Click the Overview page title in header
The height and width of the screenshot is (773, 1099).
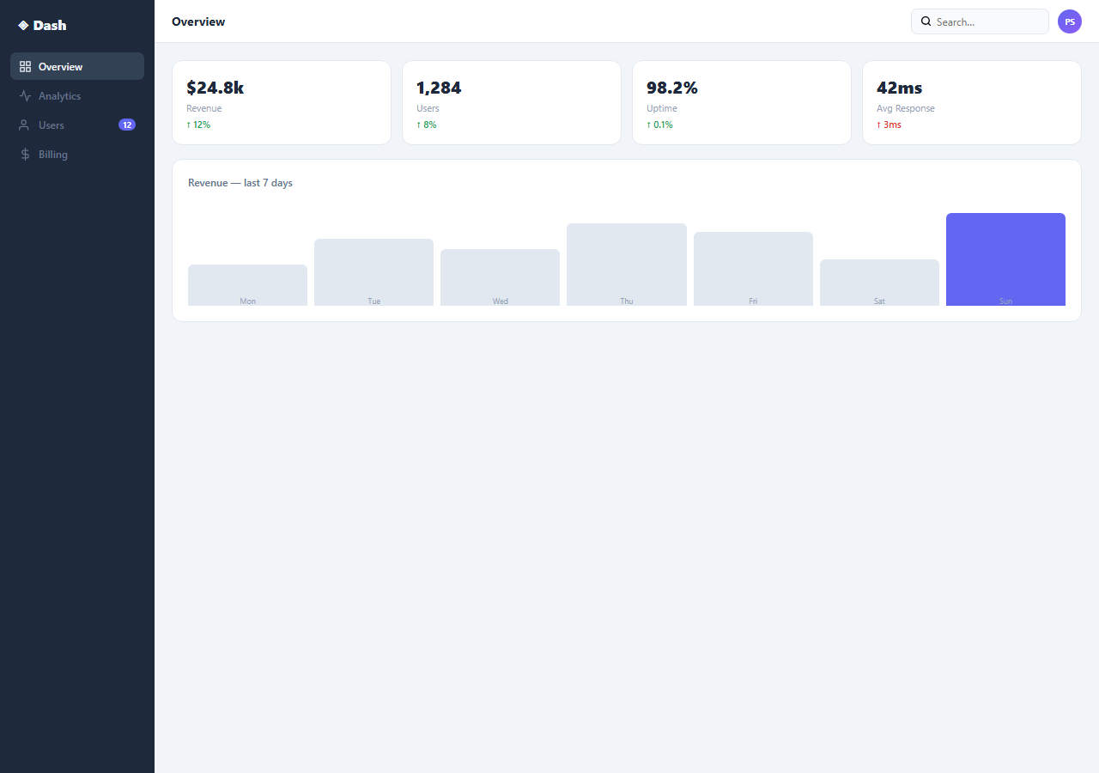[x=198, y=21]
